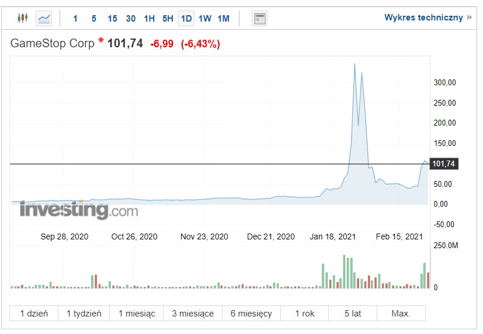
Task: Click the Nov 23, 2020 axis label
Action: click(x=204, y=236)
